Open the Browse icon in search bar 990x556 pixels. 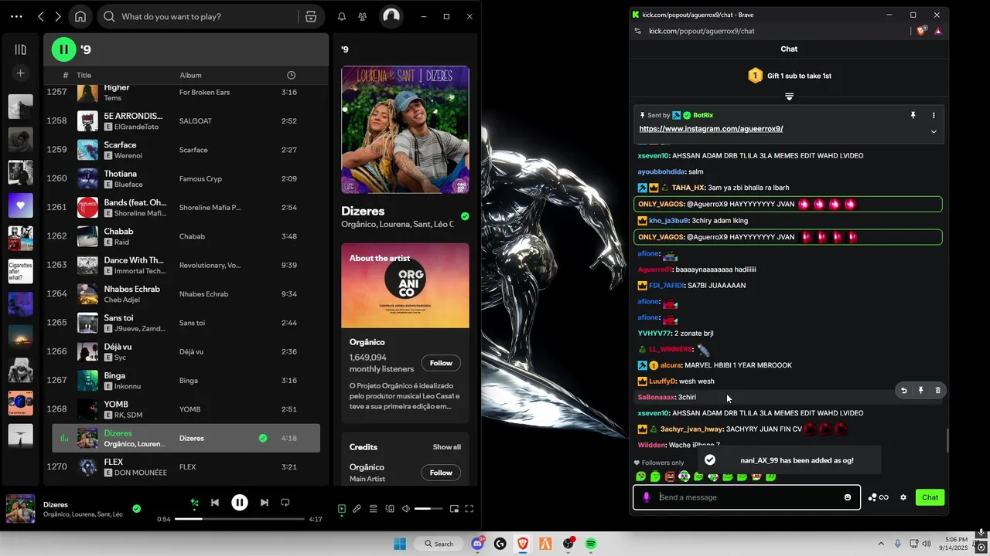pyautogui.click(x=310, y=16)
